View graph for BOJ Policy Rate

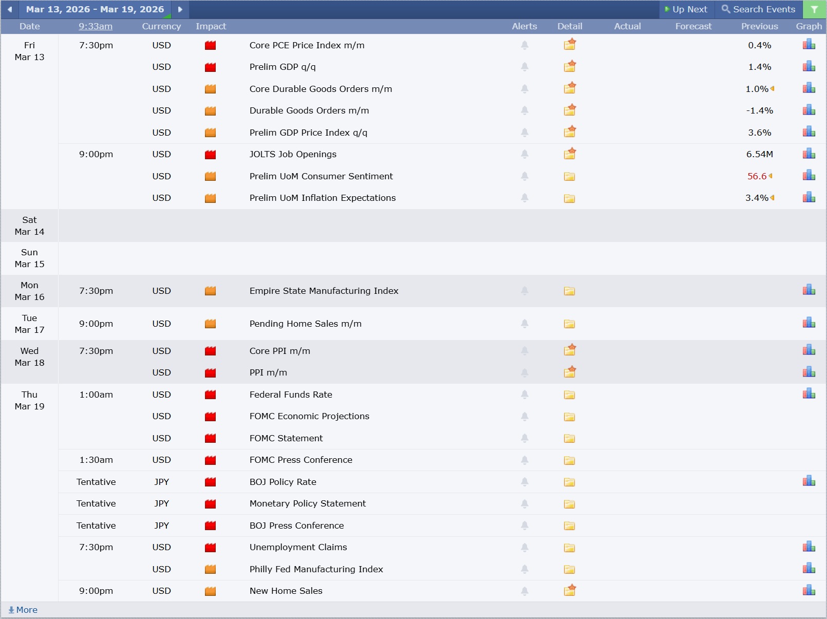click(x=809, y=481)
